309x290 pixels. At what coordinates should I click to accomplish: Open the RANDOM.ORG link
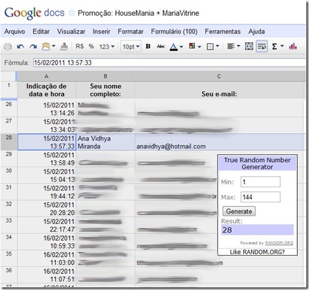click(x=279, y=243)
